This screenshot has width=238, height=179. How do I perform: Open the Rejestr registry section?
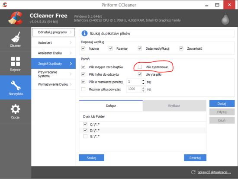click(x=15, y=64)
